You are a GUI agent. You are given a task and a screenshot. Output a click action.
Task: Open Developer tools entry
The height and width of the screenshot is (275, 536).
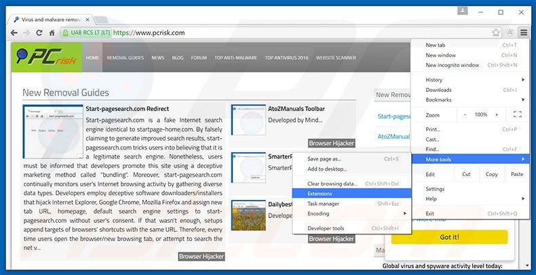351,228
